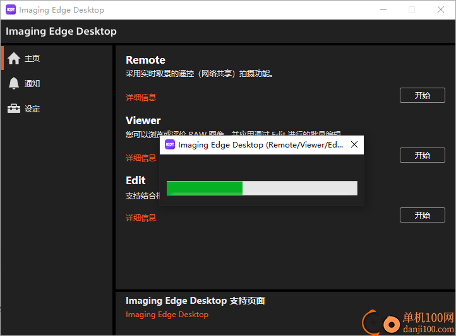
Task: Click the house icon in the sidebar
Action: [14, 58]
